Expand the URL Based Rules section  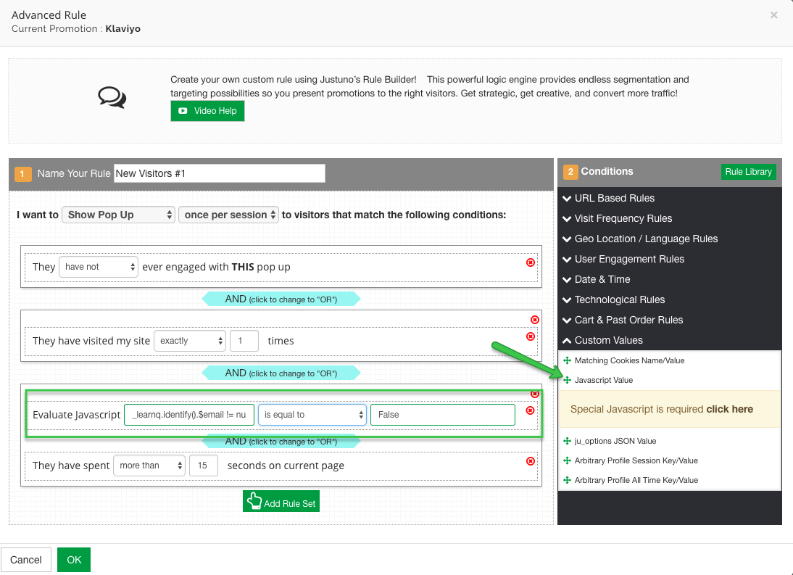[x=614, y=198]
